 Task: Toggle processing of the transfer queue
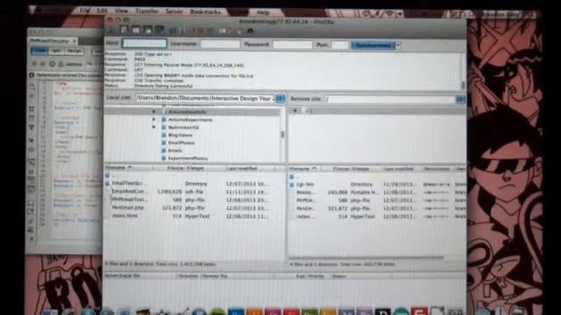183,31
